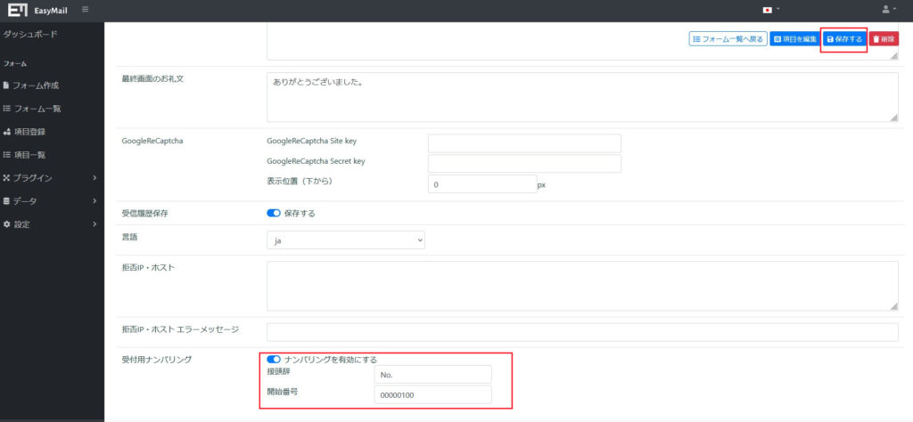Open the user account icon menu
913x422 pixels.
coord(886,10)
